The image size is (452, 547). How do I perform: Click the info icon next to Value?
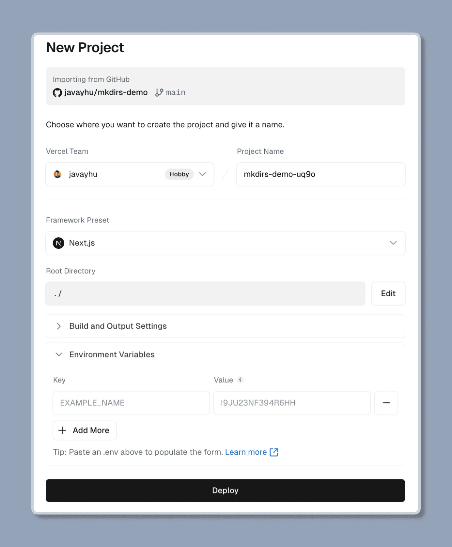tap(241, 380)
